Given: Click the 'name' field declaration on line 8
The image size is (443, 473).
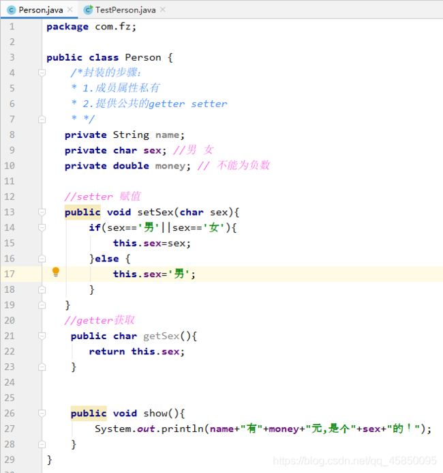Looking at the screenshot, I should pyautogui.click(x=167, y=135).
